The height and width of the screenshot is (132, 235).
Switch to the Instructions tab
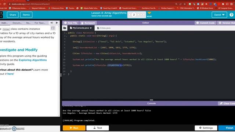click(x=4, y=23)
